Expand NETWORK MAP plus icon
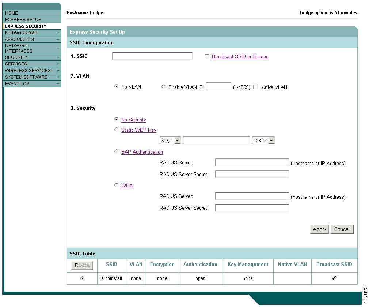The image size is (369, 307). tap(58, 33)
